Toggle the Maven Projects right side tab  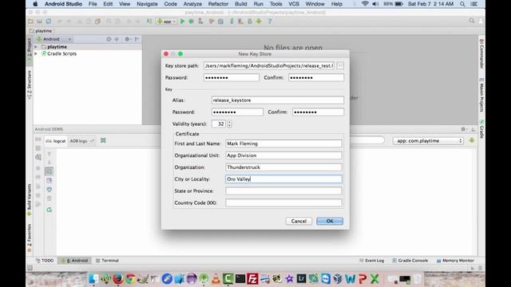[x=481, y=95]
